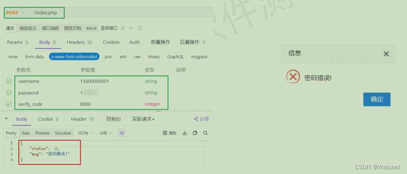
Task: Open the 控制台 tab
Action: (x=114, y=119)
